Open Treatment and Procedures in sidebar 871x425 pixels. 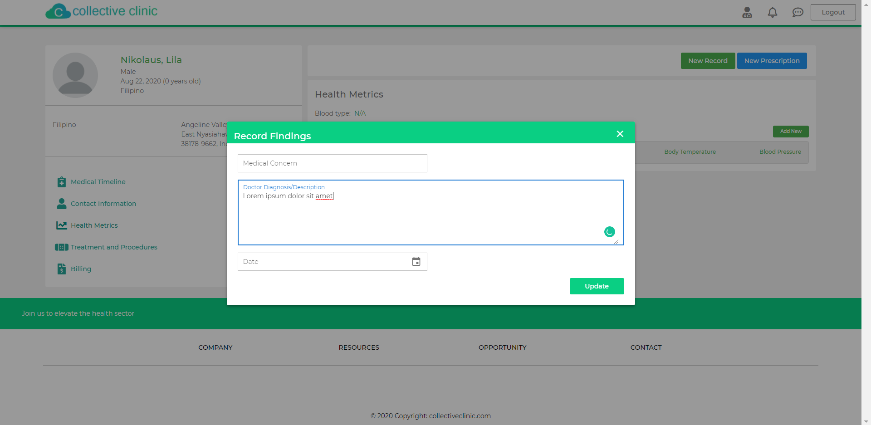(114, 247)
